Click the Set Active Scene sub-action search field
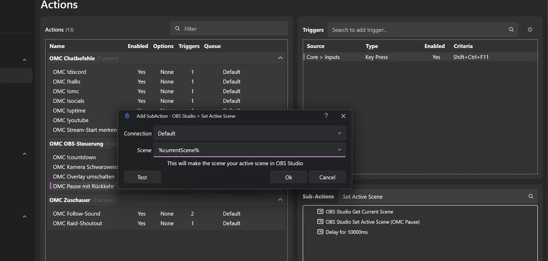This screenshot has width=548, height=261. click(x=438, y=196)
